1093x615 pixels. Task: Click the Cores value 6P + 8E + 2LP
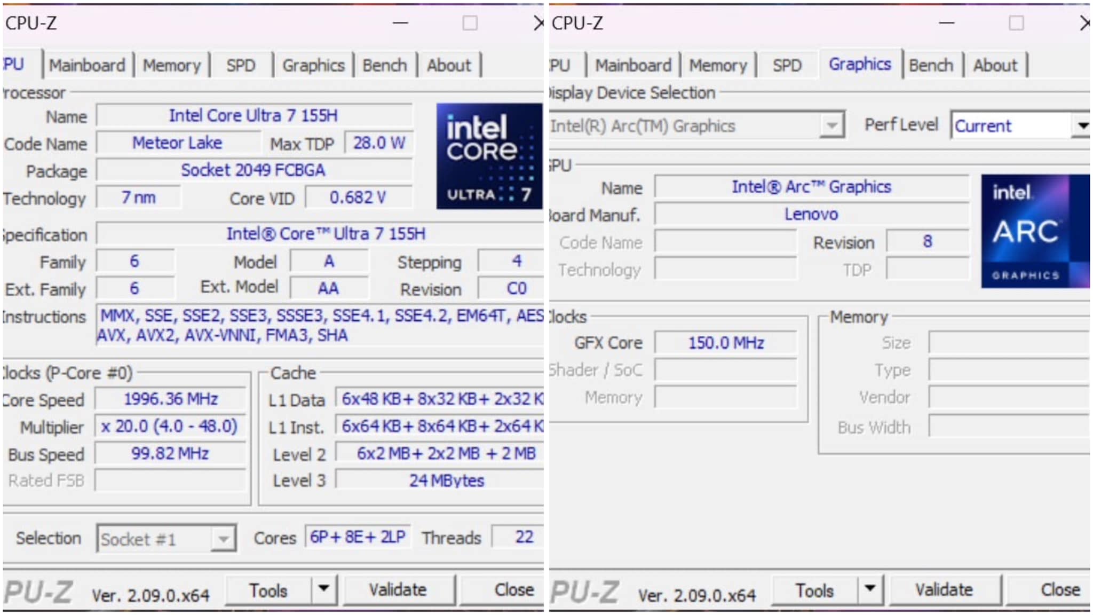point(358,537)
